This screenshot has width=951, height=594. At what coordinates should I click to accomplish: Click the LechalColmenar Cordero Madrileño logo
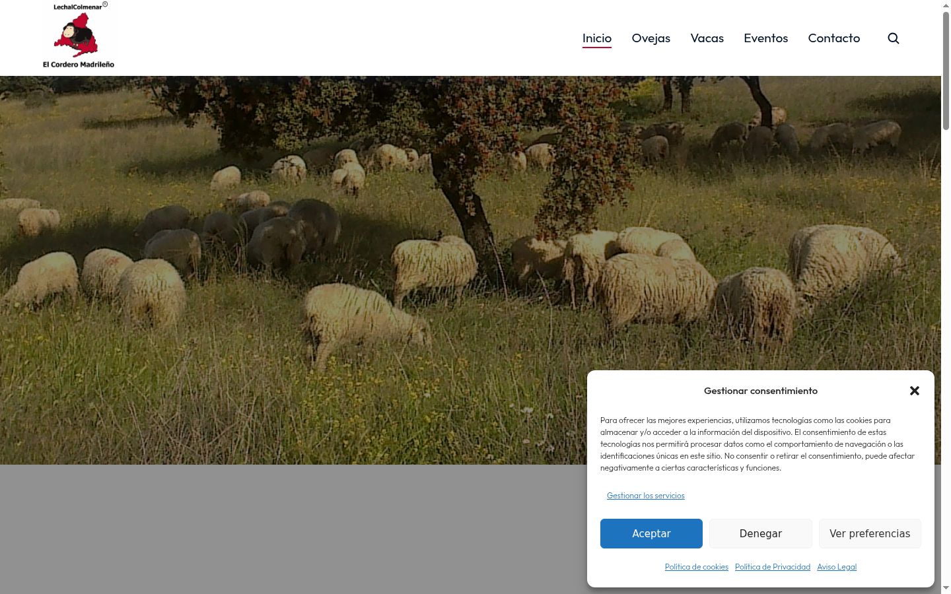[79, 35]
